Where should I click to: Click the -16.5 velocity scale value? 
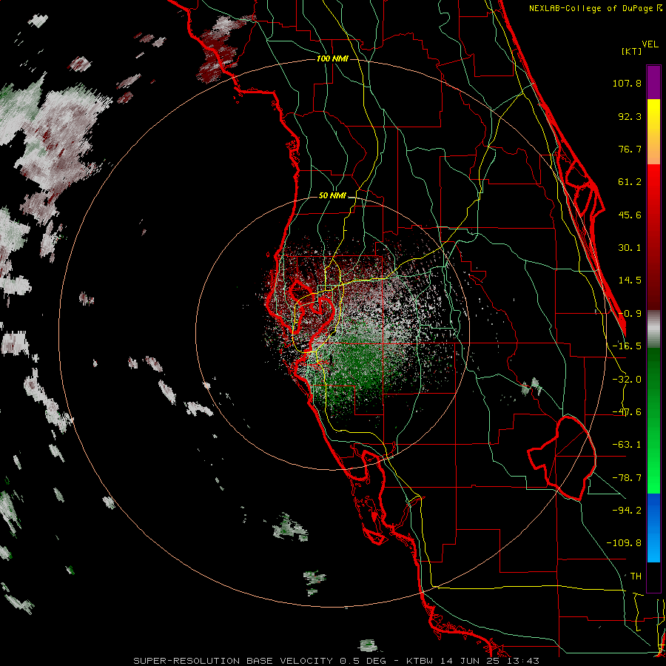(x=627, y=346)
